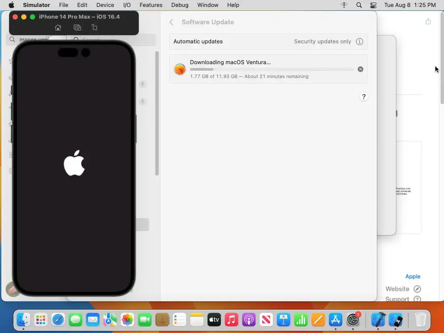Screen dimensions: 444x333
Task: Open the Features menu
Action: [151, 5]
